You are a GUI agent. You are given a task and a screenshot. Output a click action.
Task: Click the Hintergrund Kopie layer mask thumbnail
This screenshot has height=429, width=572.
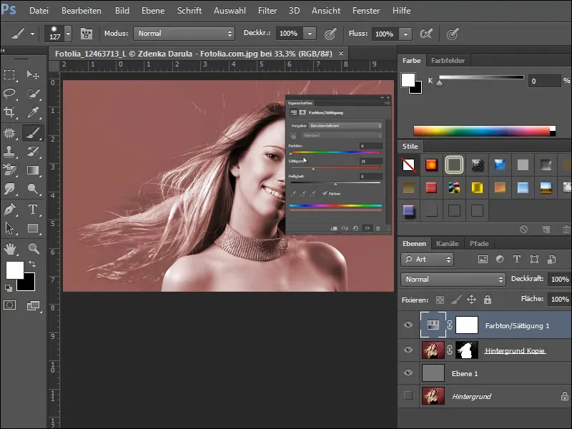click(467, 350)
